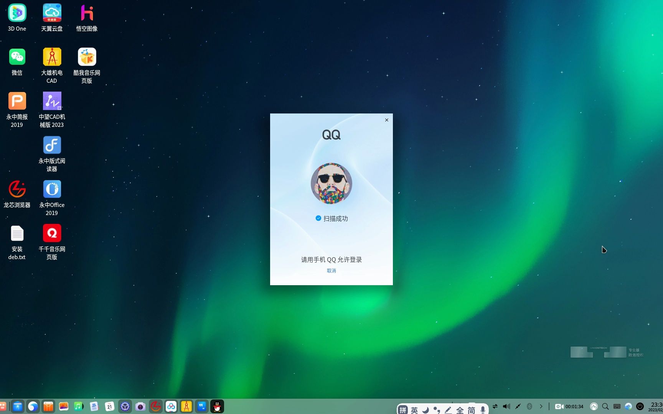Click the 请用手机 QQ 允许登录 message
Screen dimensions: 663x414
(x=331, y=260)
